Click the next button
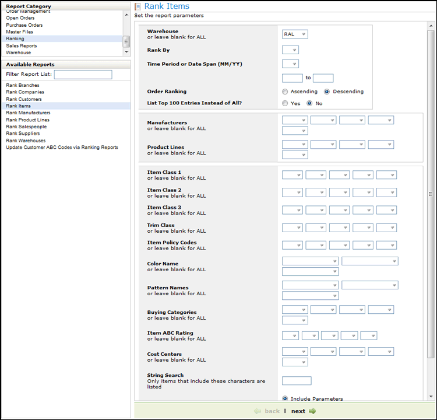437x420 pixels. pos(298,411)
